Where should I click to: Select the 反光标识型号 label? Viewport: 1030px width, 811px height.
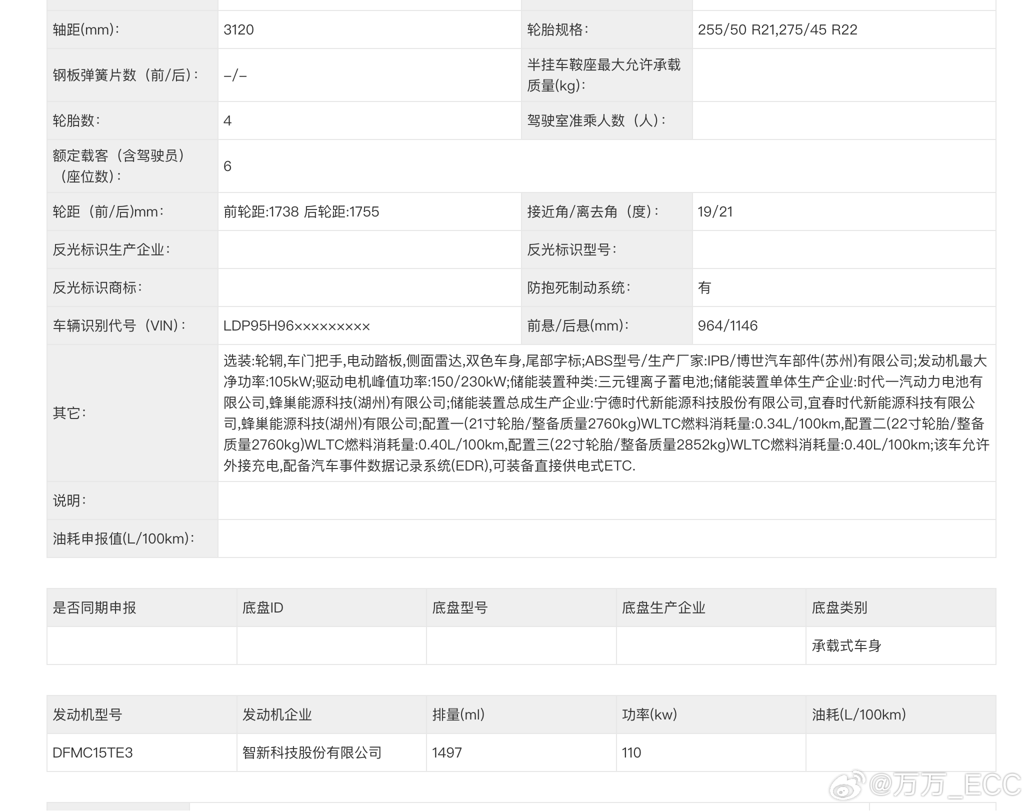point(572,250)
